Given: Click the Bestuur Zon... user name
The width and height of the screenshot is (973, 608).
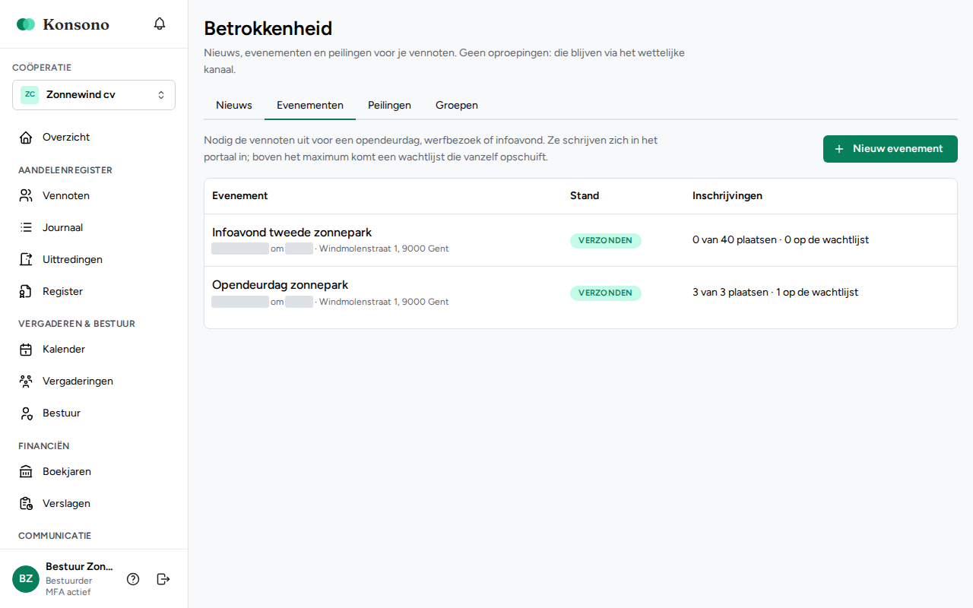Looking at the screenshot, I should 79,567.
